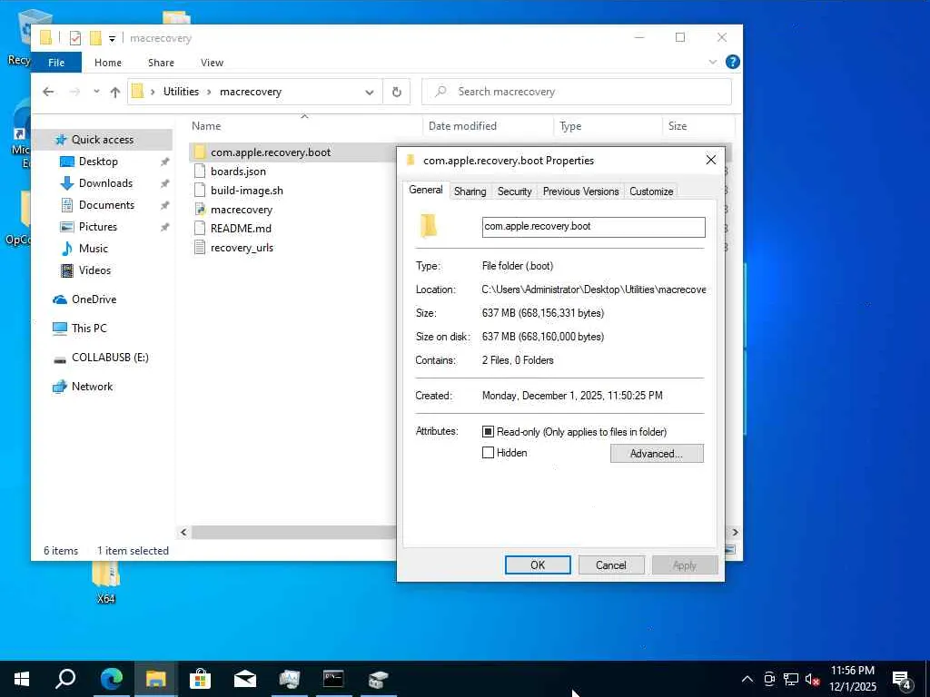Open address bar history dropdown
The image size is (930, 697).
(370, 92)
